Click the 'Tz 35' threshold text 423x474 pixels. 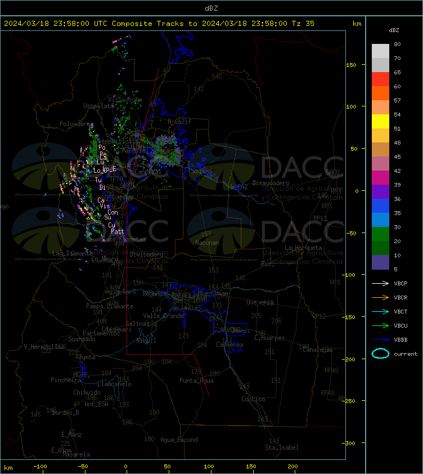pyautogui.click(x=303, y=23)
